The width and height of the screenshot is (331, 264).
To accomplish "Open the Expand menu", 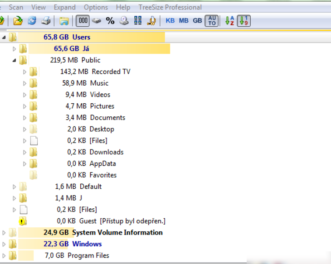I will (64, 7).
